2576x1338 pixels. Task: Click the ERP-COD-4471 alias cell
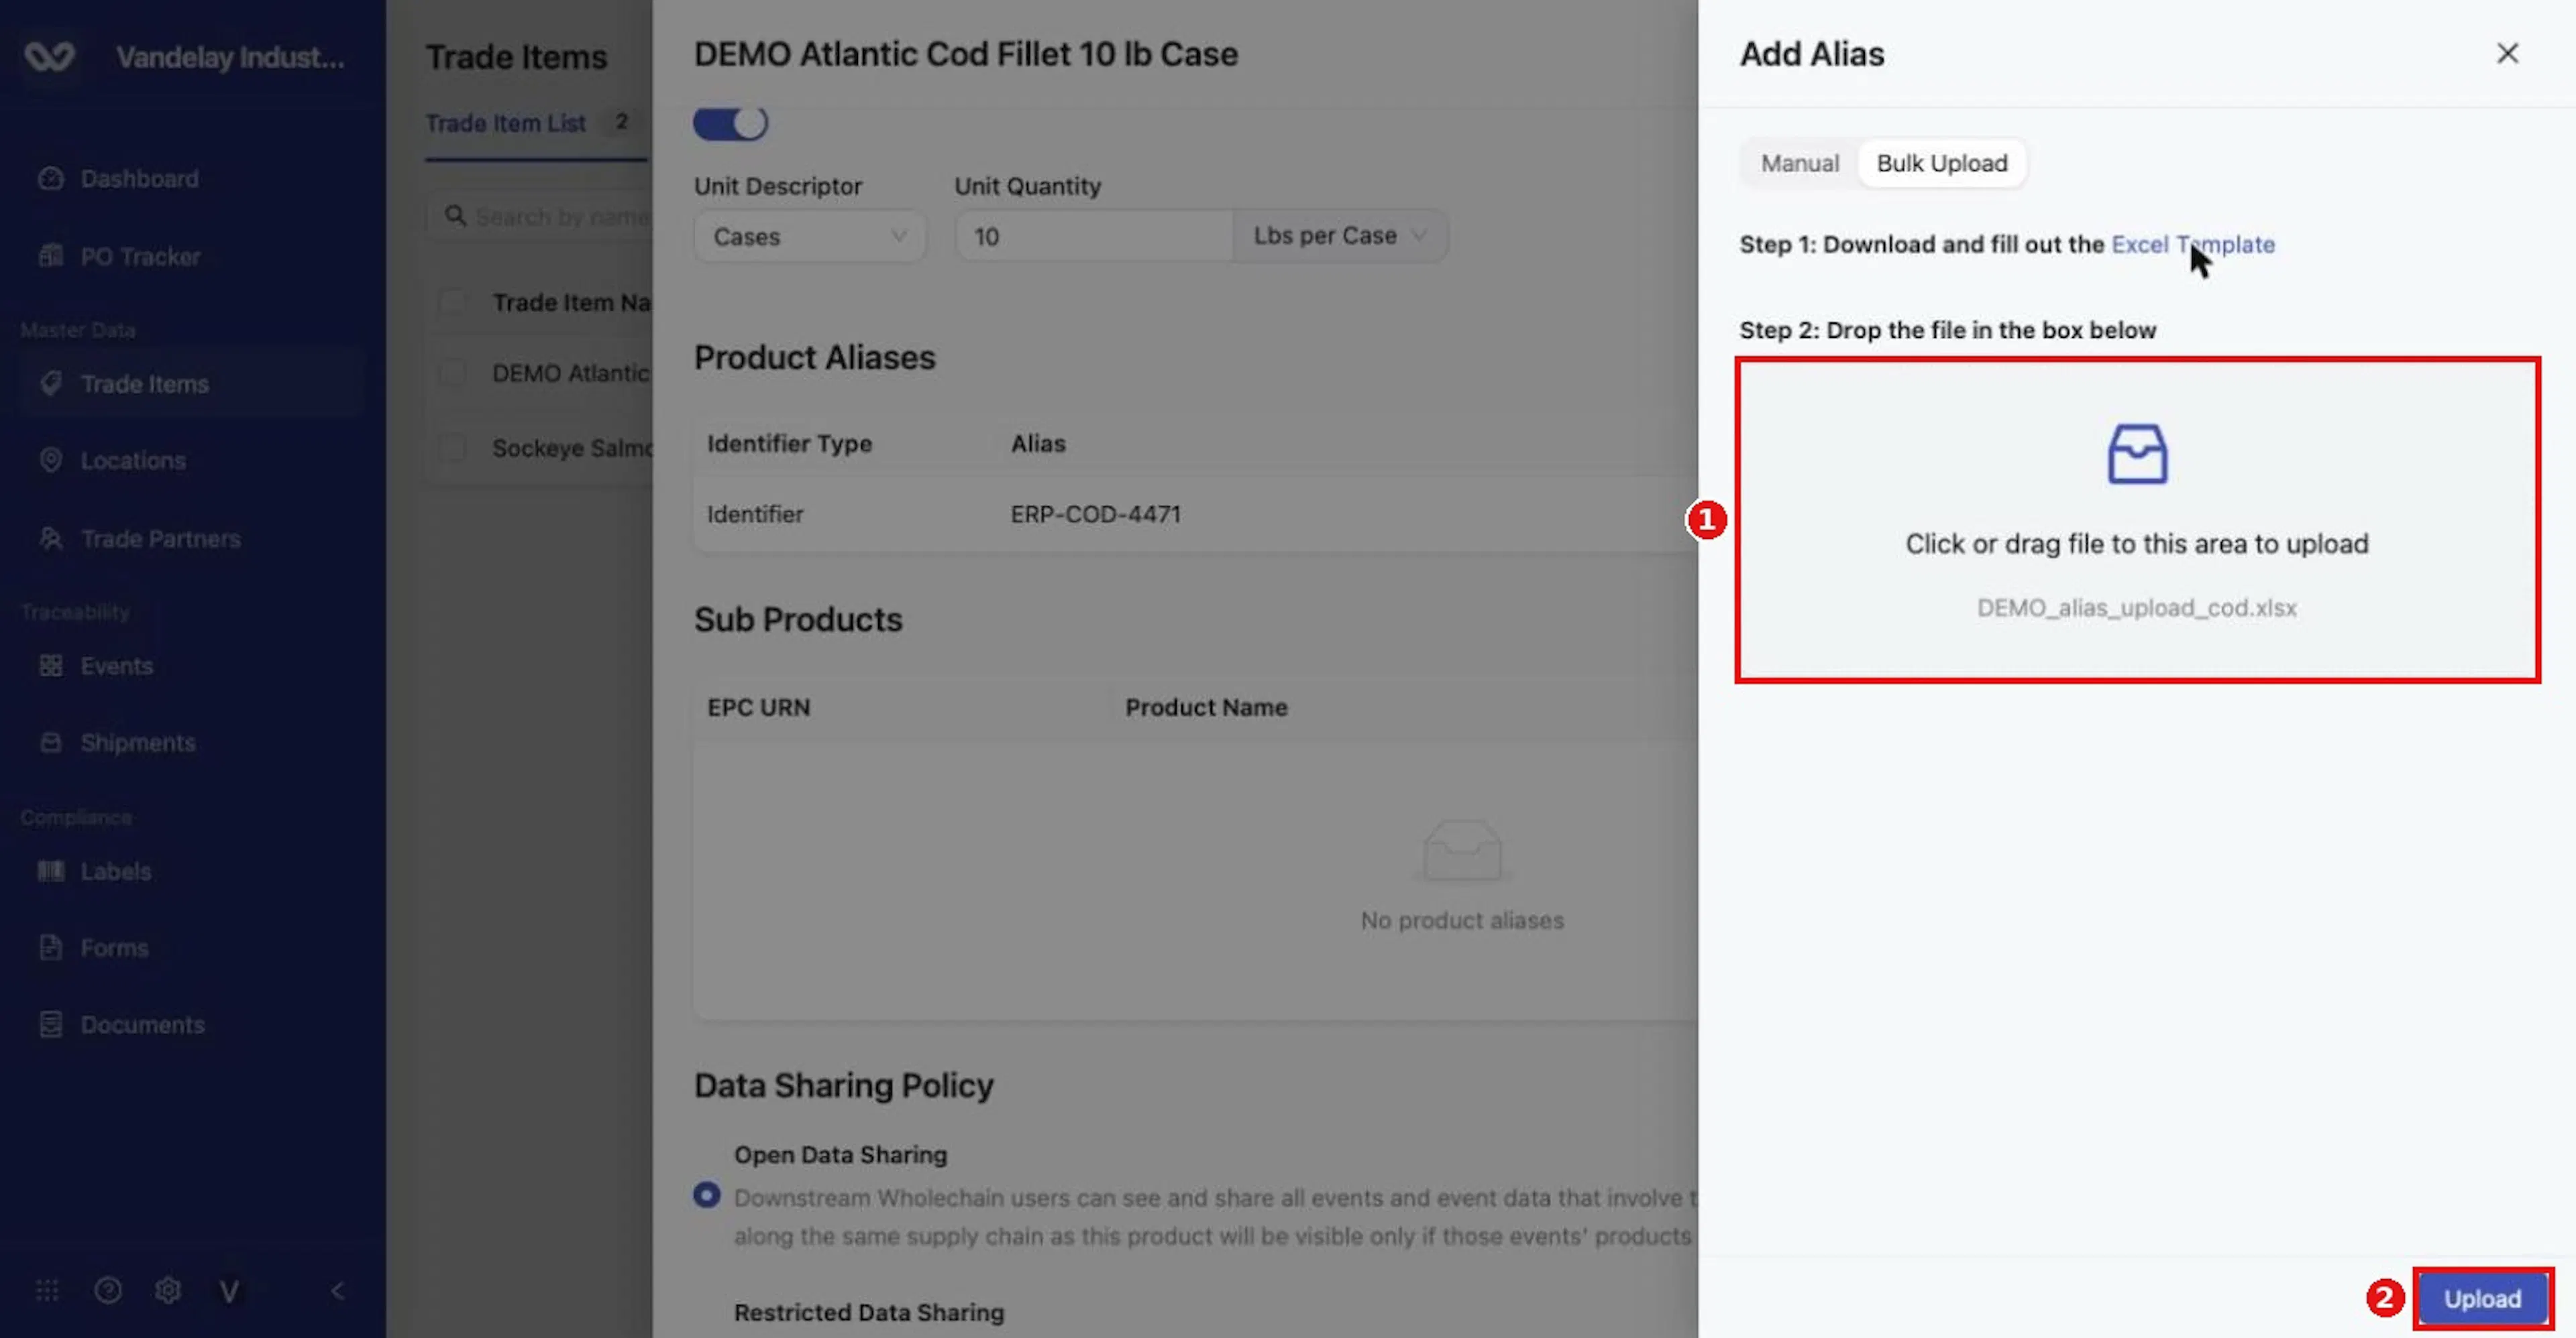[1095, 513]
